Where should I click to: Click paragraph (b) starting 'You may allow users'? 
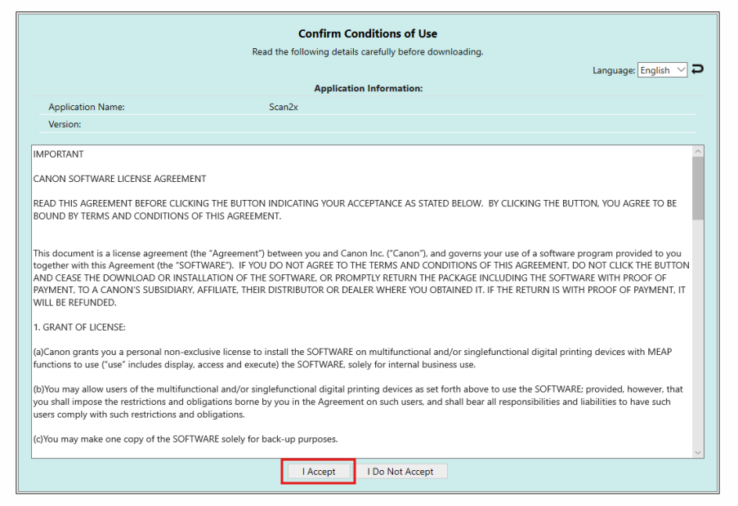click(358, 402)
